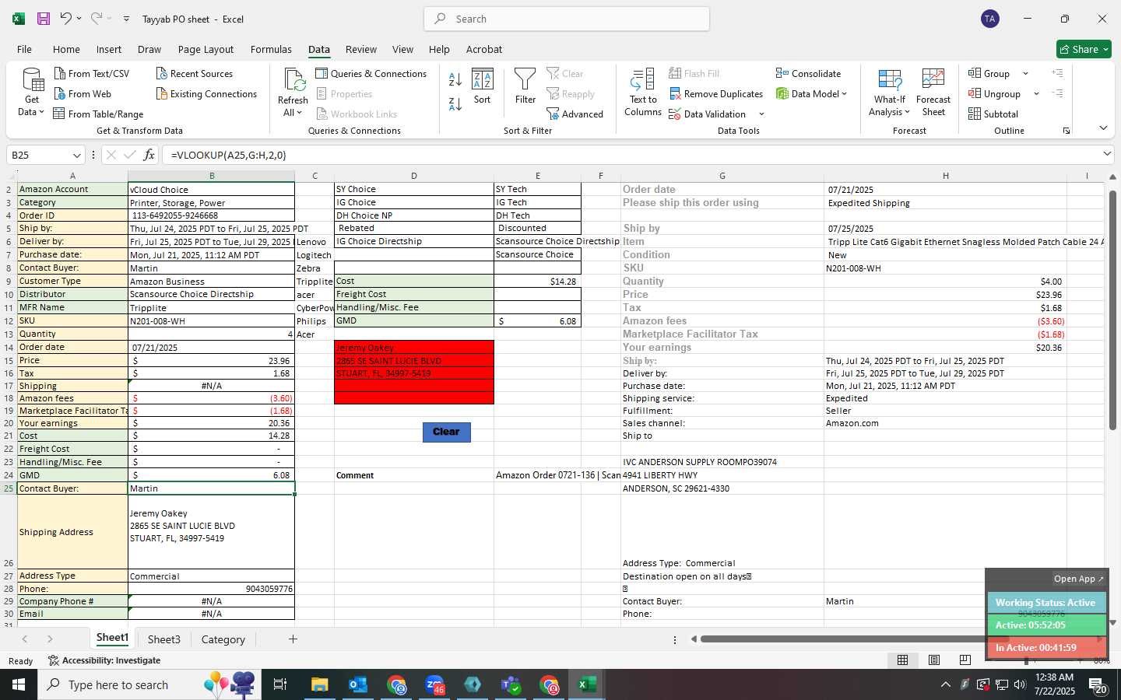
Task: Open Advanced filter options
Action: point(575,114)
